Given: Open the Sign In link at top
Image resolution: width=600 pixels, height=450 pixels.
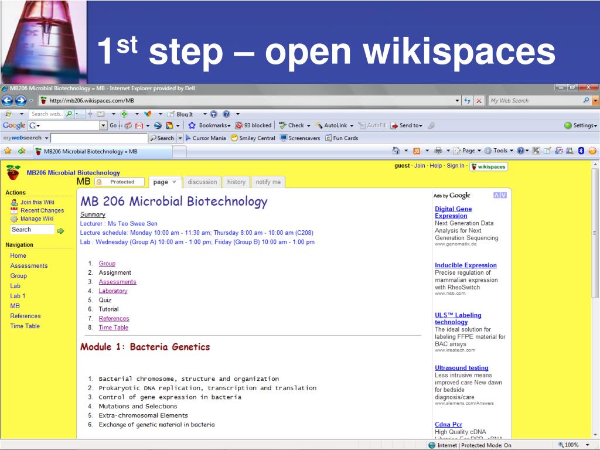Looking at the screenshot, I should [x=455, y=166].
